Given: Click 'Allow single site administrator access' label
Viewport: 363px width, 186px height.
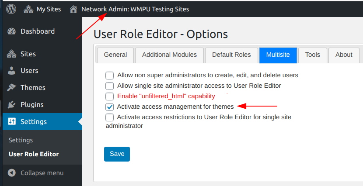Looking at the screenshot, I should (x=199, y=86).
